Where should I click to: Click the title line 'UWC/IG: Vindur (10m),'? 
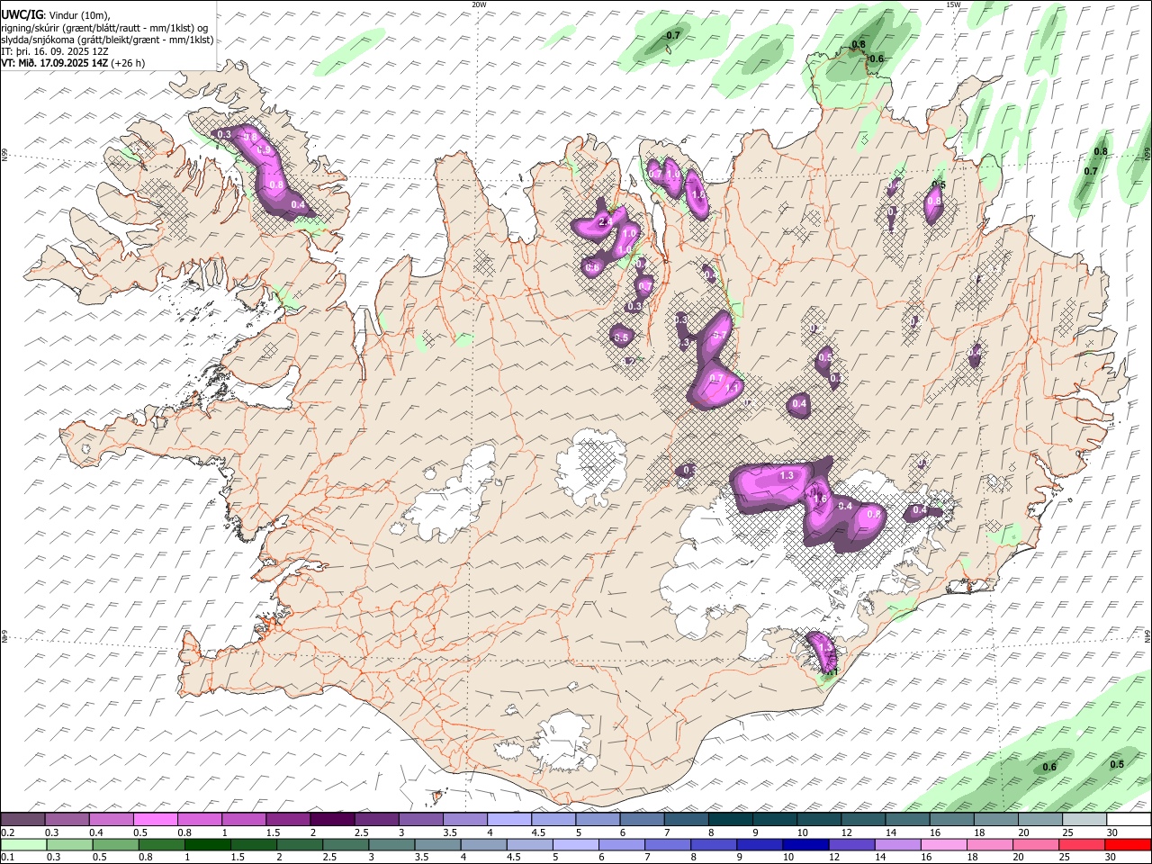pos(56,14)
